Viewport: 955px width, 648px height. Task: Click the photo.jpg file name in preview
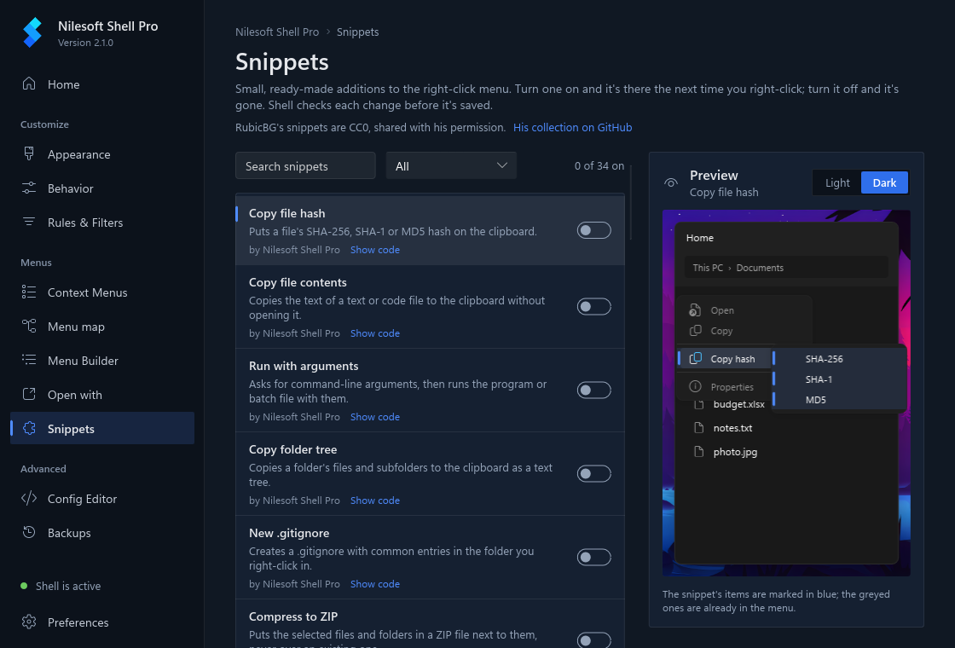735,452
